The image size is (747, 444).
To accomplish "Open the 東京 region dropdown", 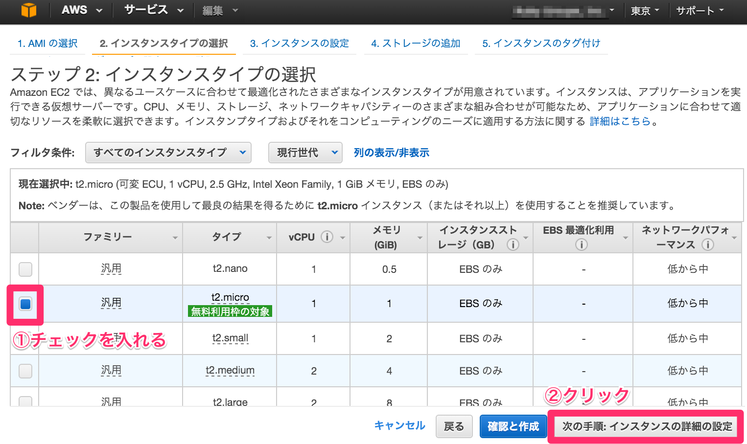I will 645,10.
